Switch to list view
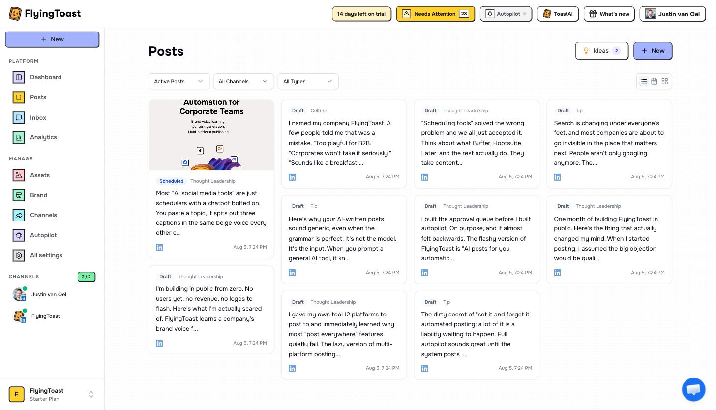The width and height of the screenshot is (716, 410). 644,81
